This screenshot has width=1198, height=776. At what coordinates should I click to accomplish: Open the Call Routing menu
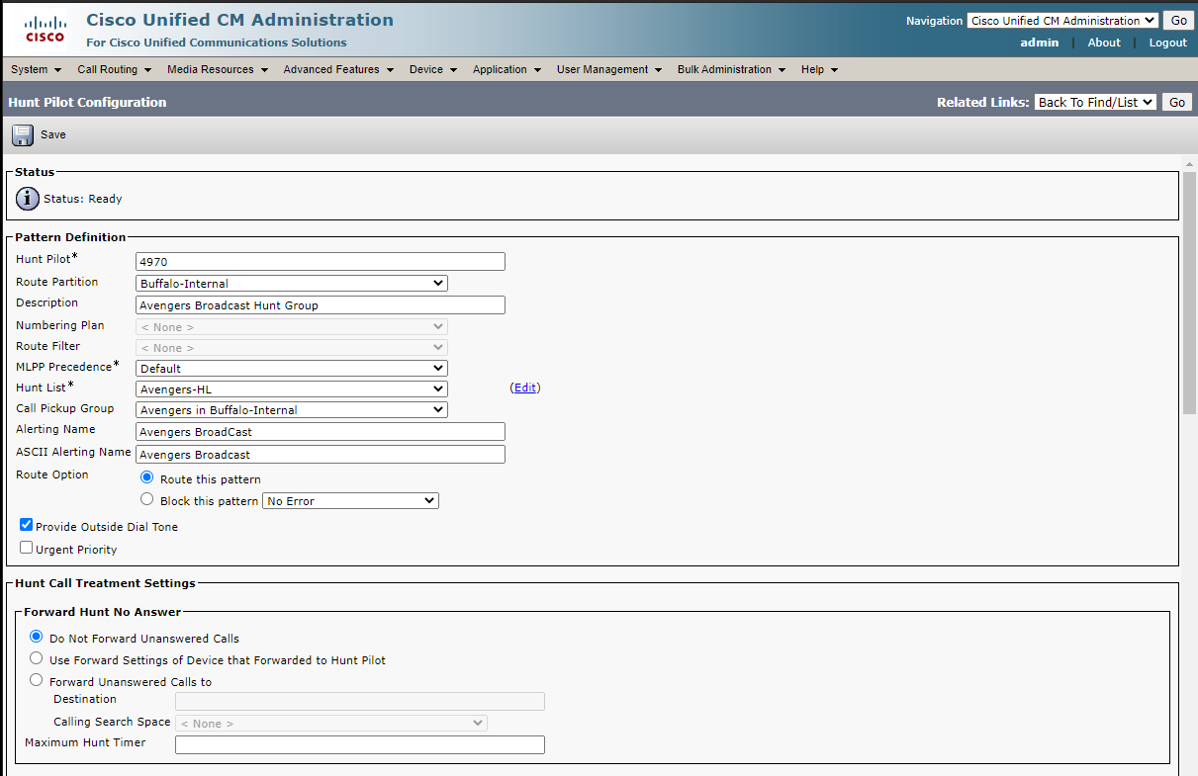point(114,69)
